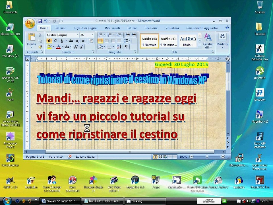Open the tab selector at ruler corner
The width and height of the screenshot is (273, 205).
[27, 59]
